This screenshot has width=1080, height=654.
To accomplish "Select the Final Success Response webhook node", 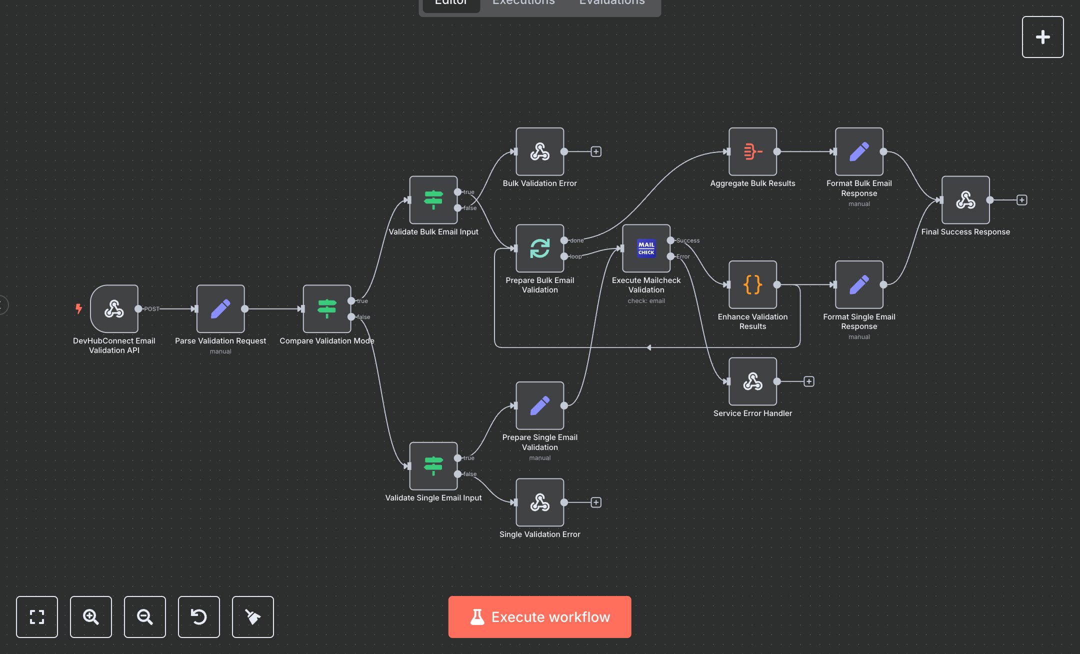I will coord(965,199).
